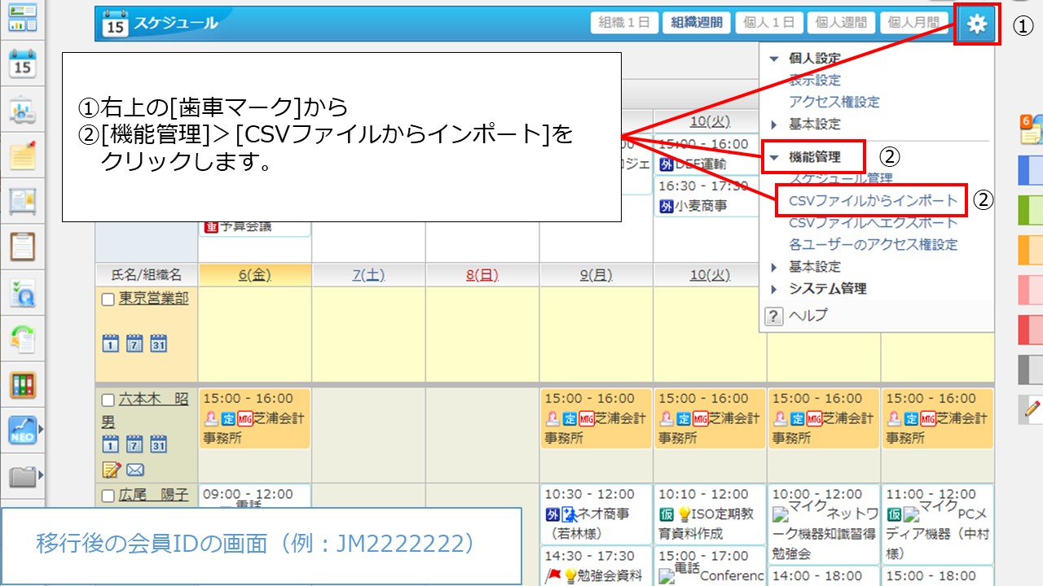Image resolution: width=1043 pixels, height=586 pixels.
Task: Open the binders icon in left sidebar
Action: point(23,385)
